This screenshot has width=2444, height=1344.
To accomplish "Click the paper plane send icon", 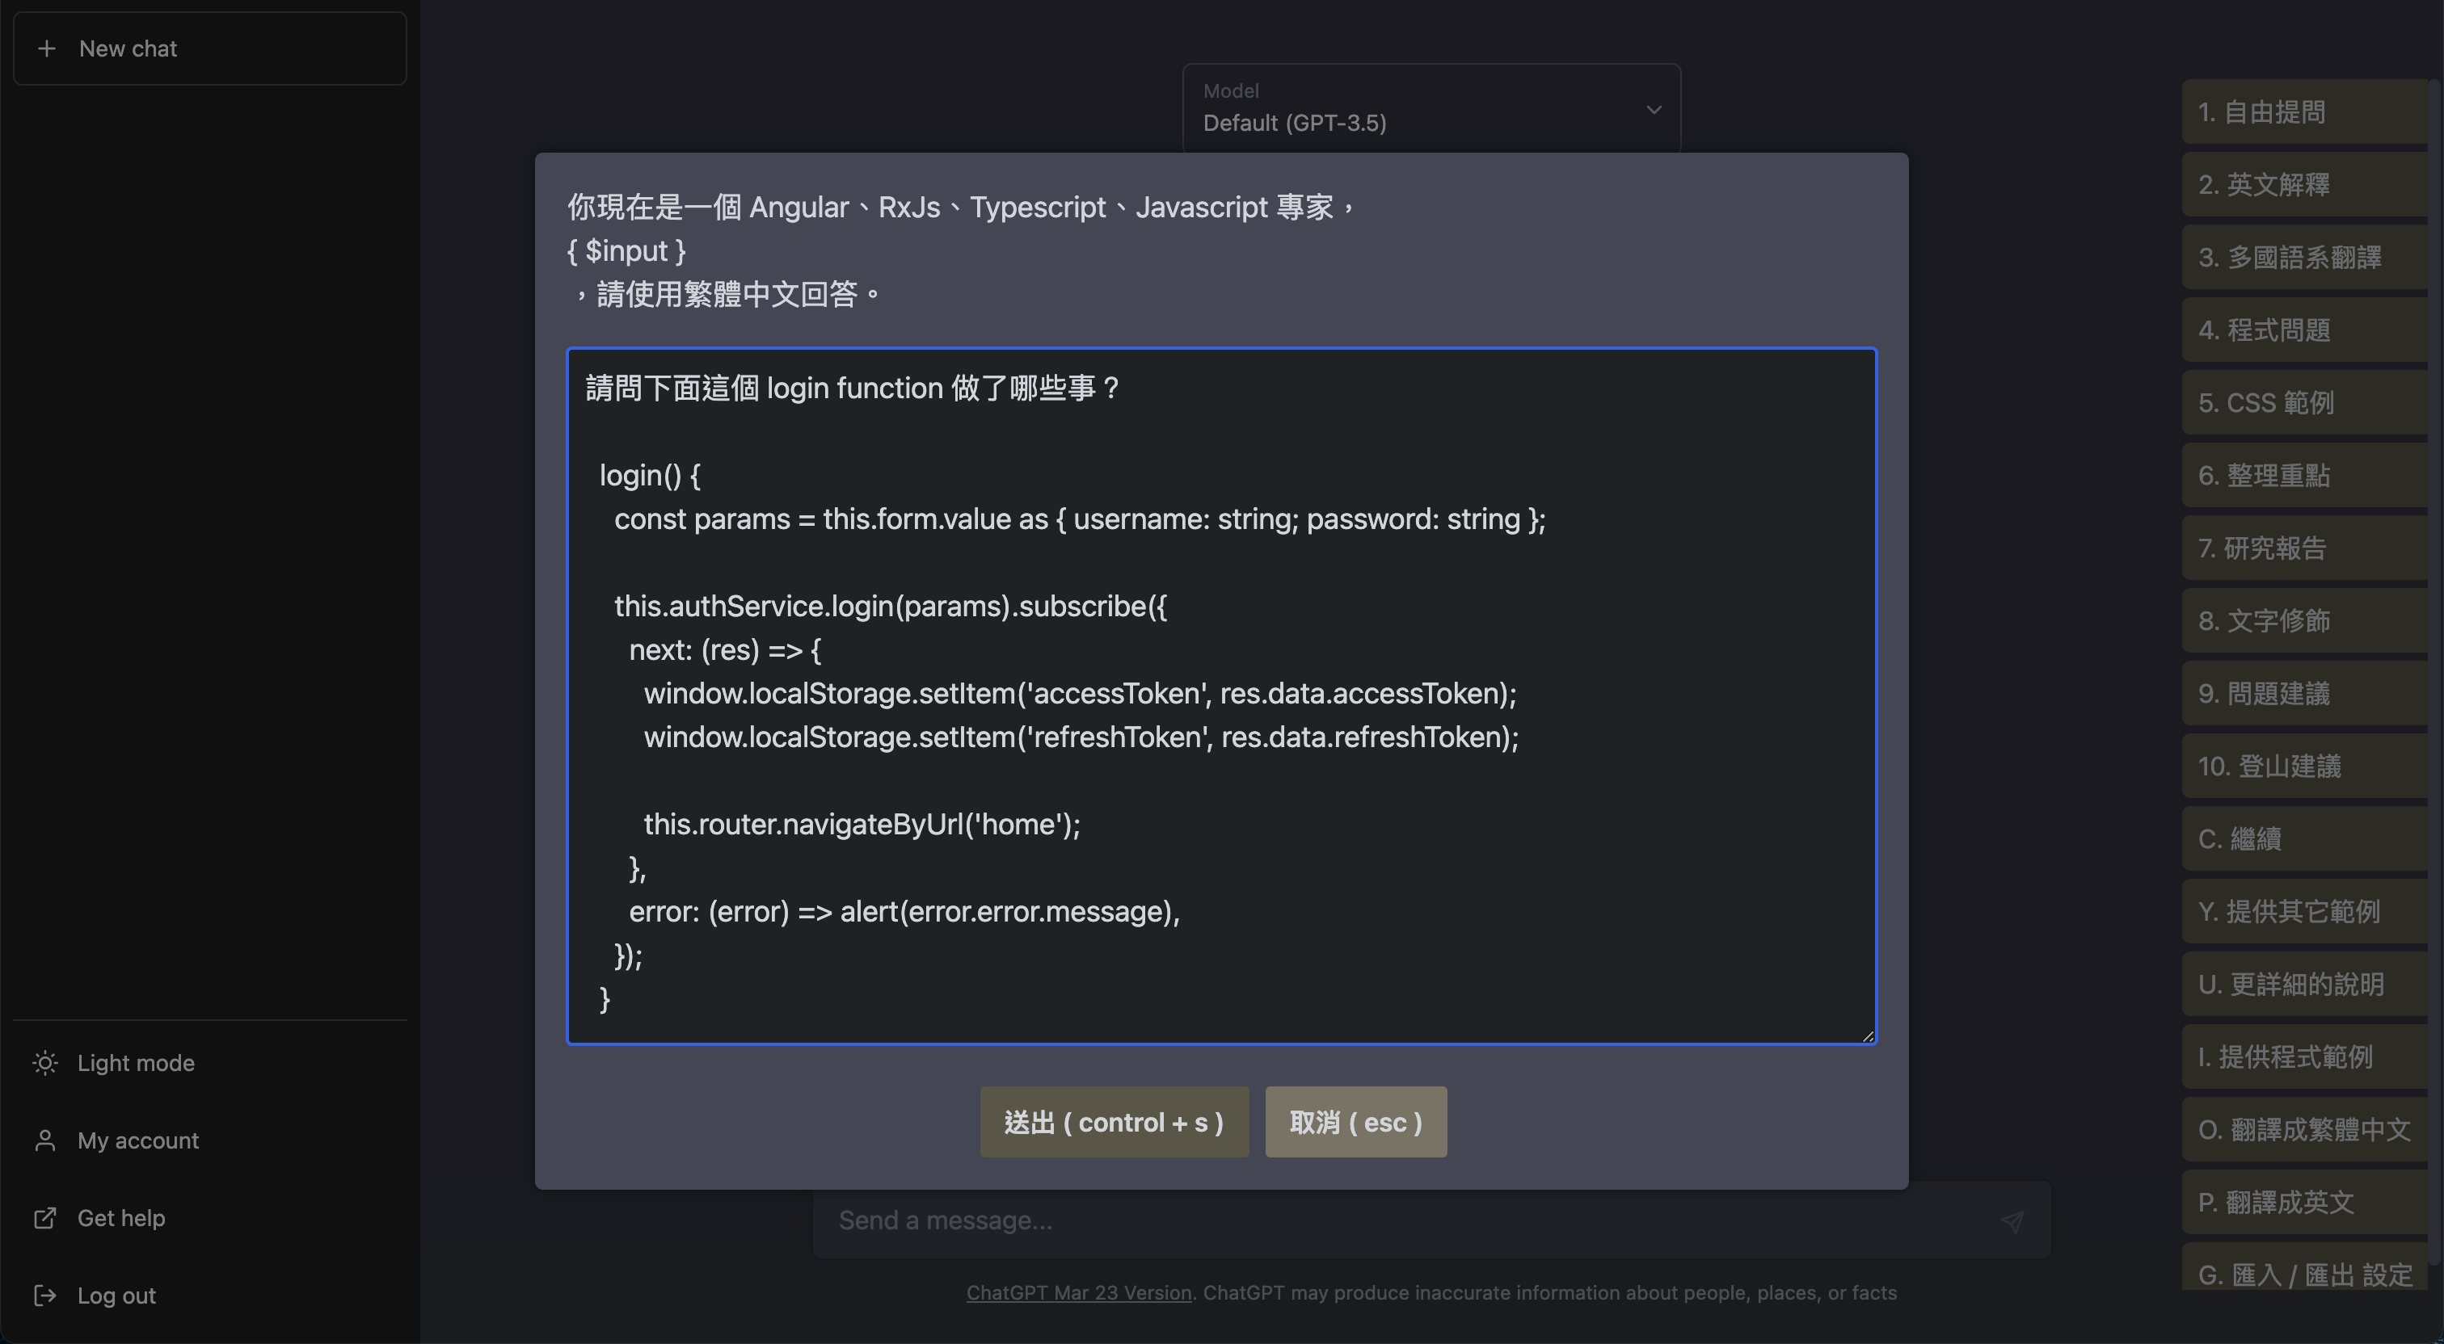I will (2012, 1222).
